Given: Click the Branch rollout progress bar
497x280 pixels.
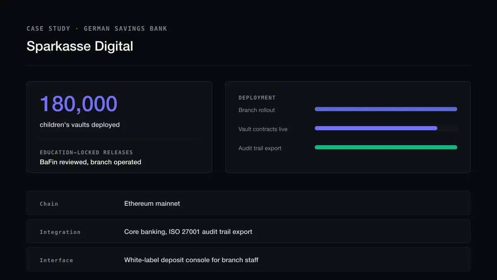Looking at the screenshot, I should (386, 109).
